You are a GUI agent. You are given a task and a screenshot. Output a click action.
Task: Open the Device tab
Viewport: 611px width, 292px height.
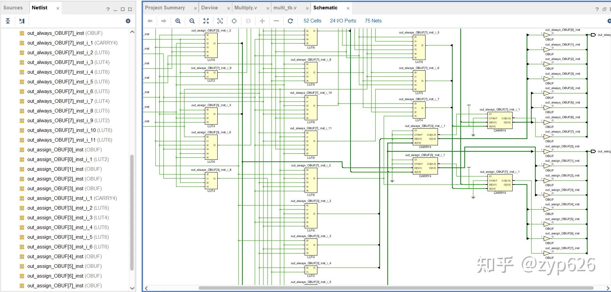point(209,8)
